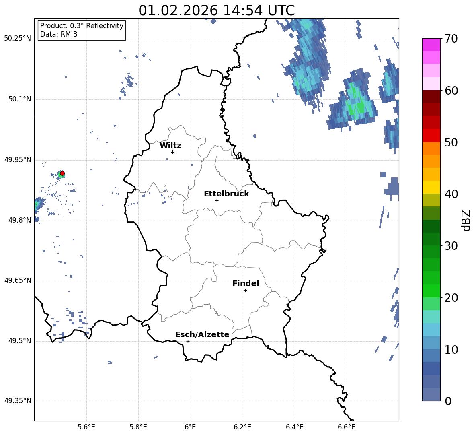The height and width of the screenshot is (435, 476).
Task: Click the dark maroon colorbar swatch just below 60
Action: pyautogui.click(x=431, y=97)
